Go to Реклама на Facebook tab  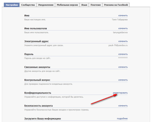coord(116,5)
